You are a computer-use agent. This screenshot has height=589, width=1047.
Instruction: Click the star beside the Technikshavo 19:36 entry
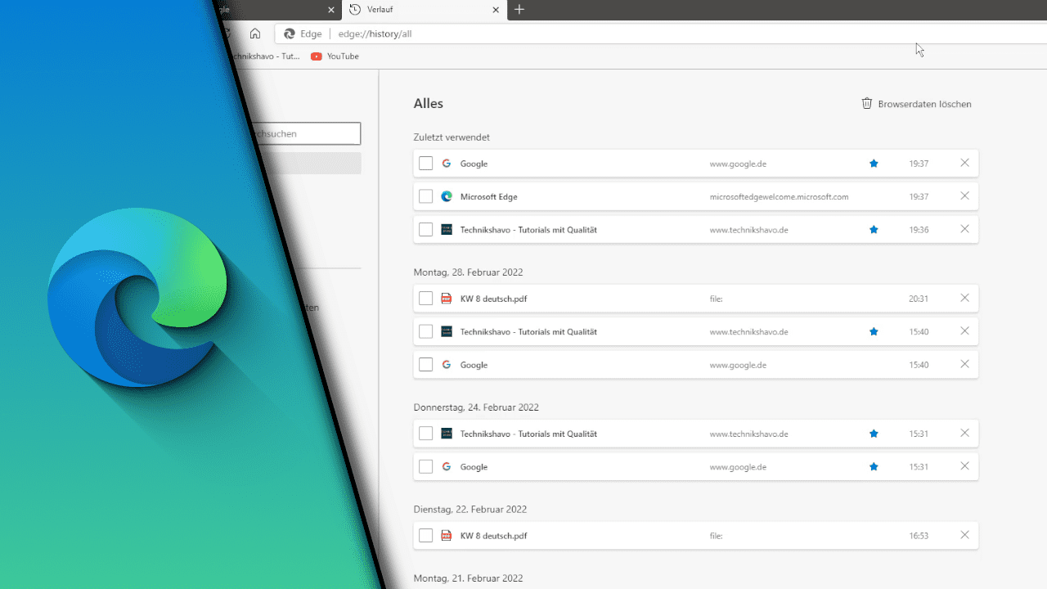pyautogui.click(x=874, y=229)
